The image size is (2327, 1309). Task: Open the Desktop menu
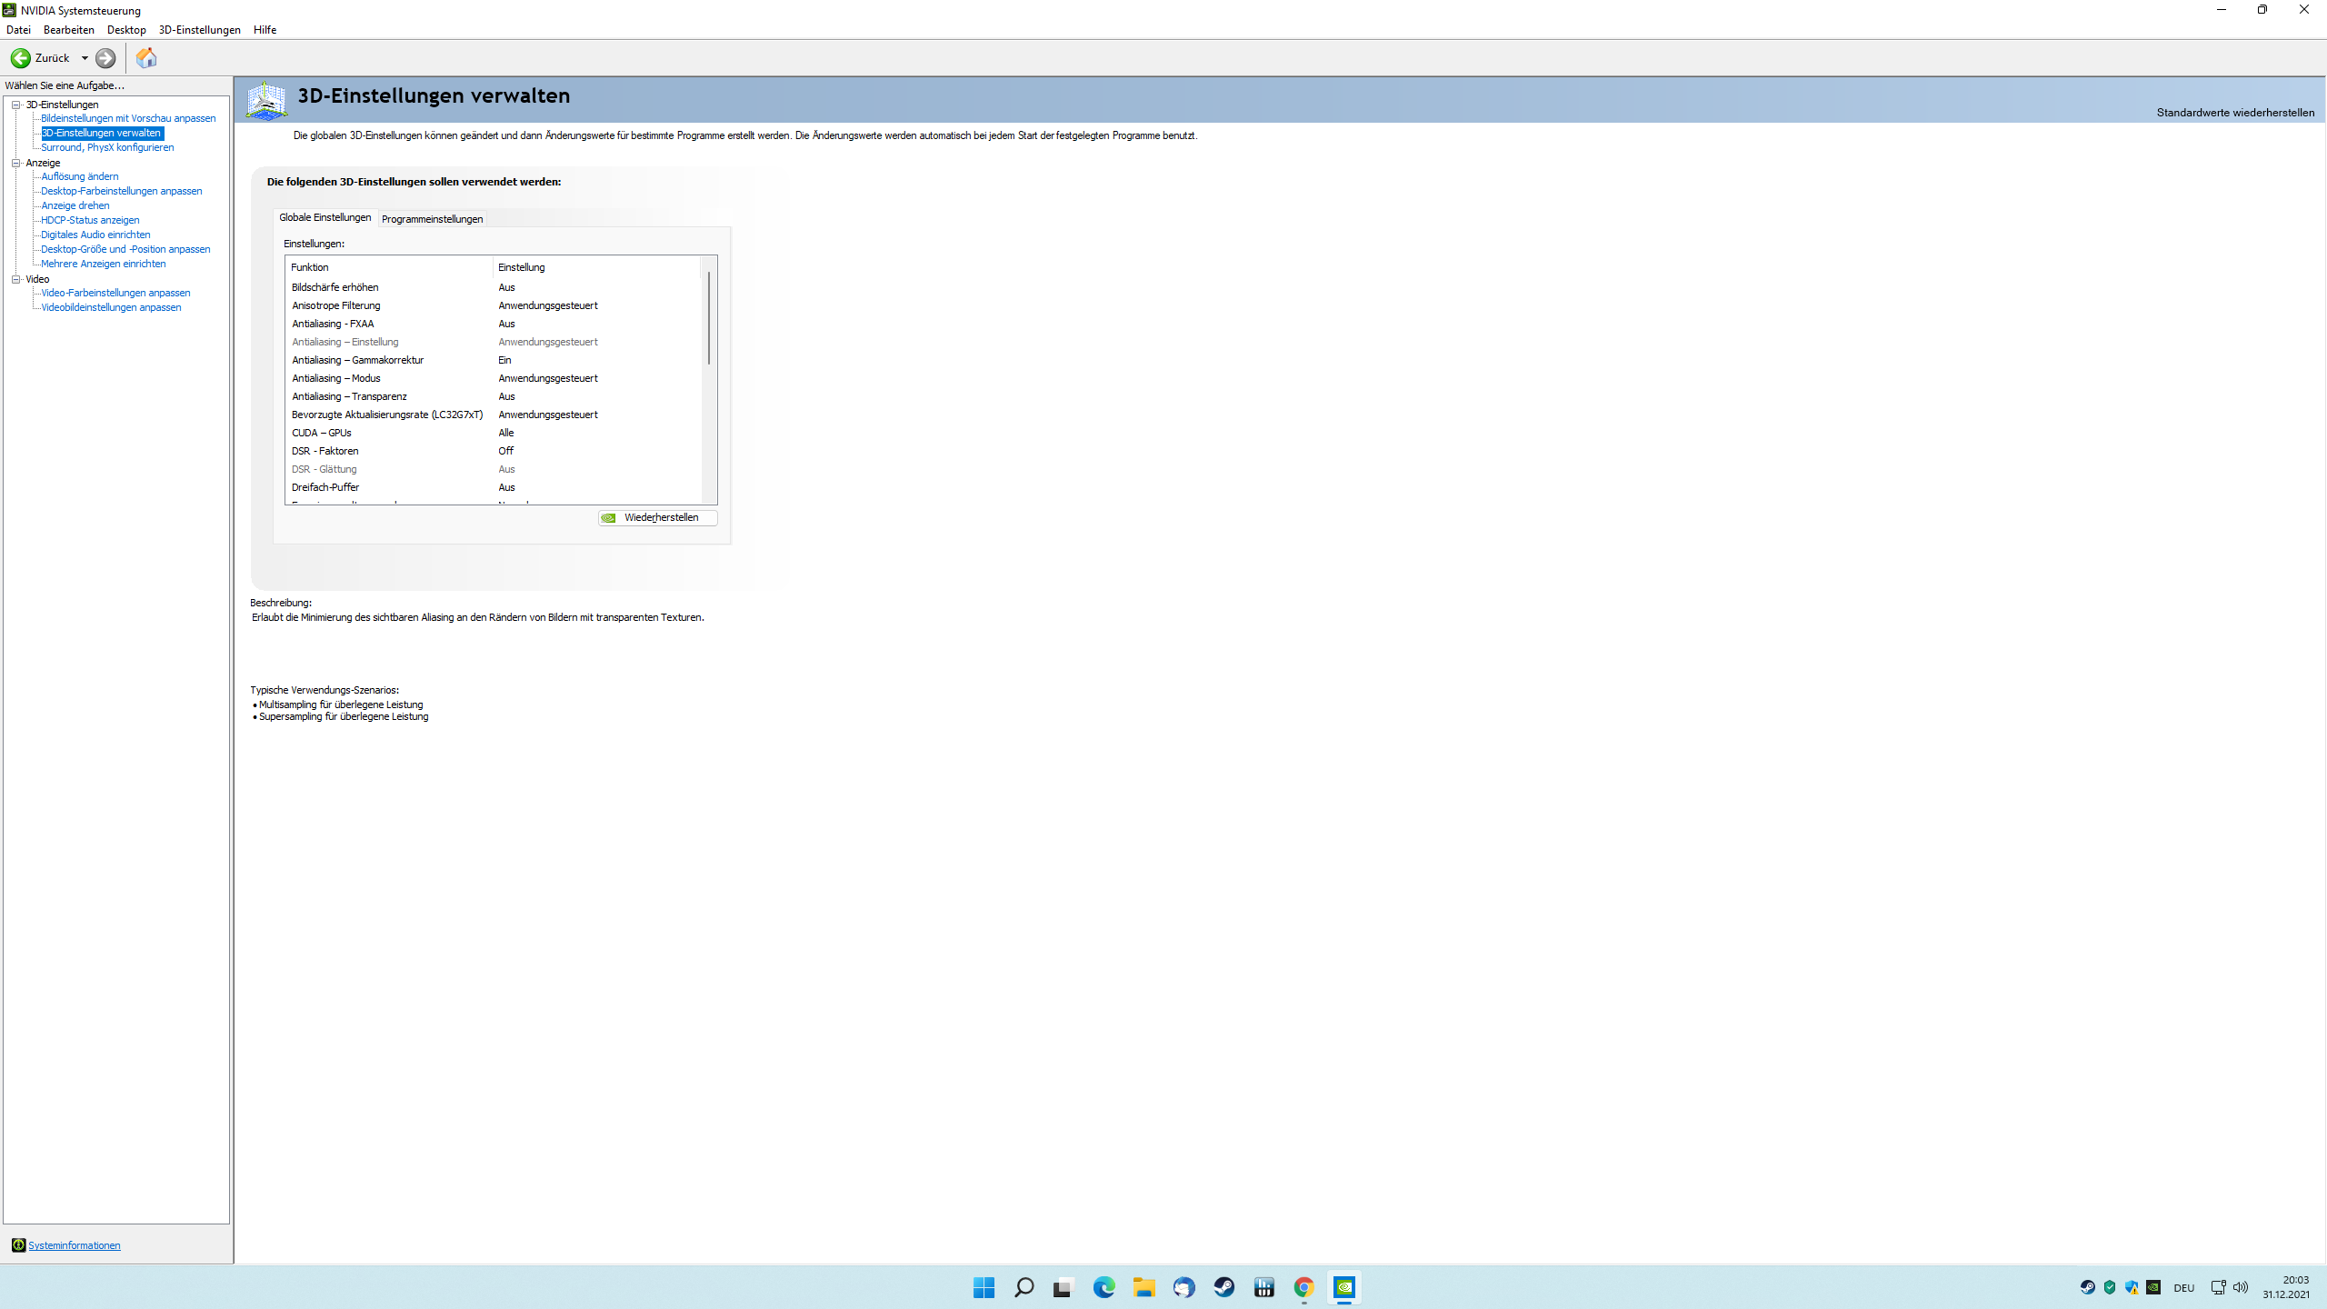(126, 29)
